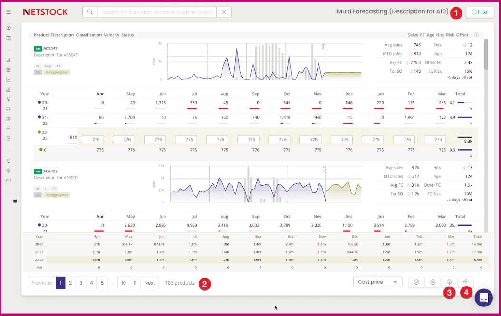Viewport: 501px width, 316px height.
Task: Open product link A09003
Action: tap(50, 171)
